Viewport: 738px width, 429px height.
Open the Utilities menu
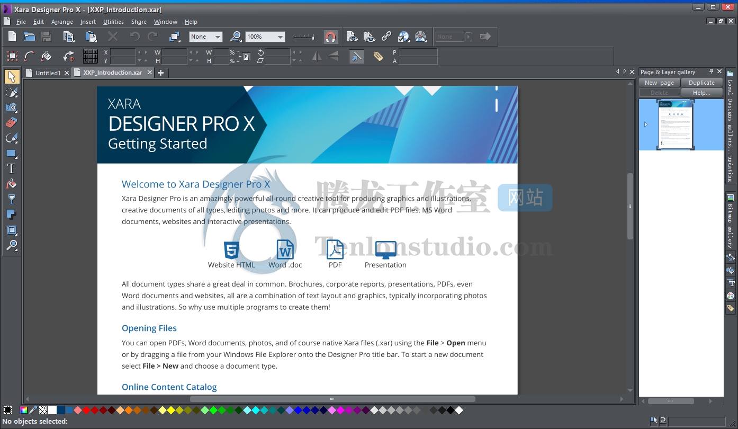113,22
